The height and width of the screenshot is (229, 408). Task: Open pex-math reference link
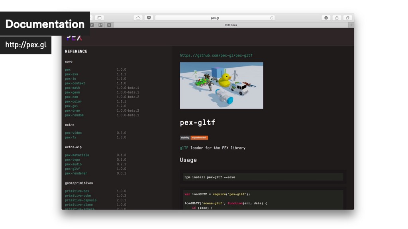coord(73,88)
